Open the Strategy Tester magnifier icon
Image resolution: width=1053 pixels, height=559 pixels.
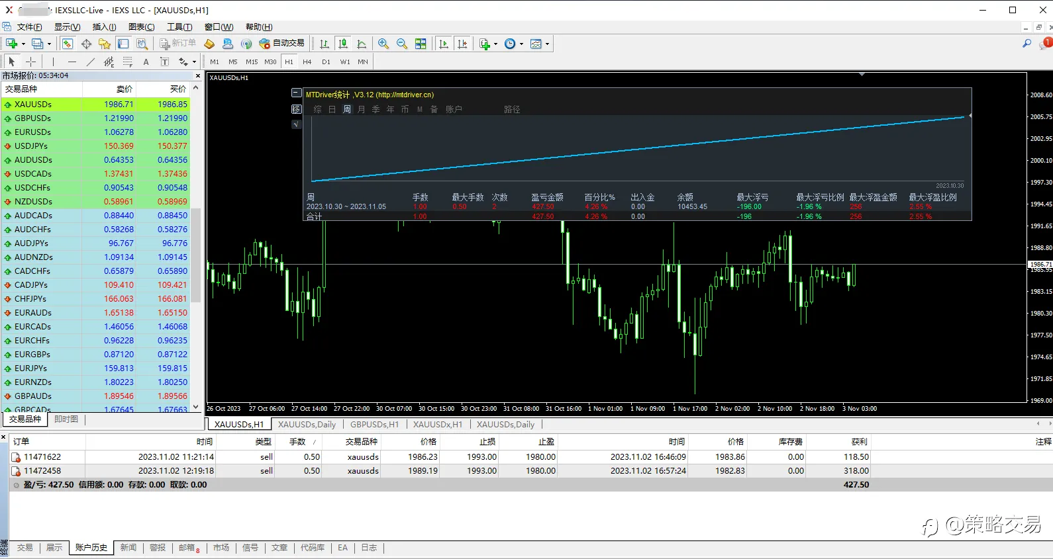142,44
